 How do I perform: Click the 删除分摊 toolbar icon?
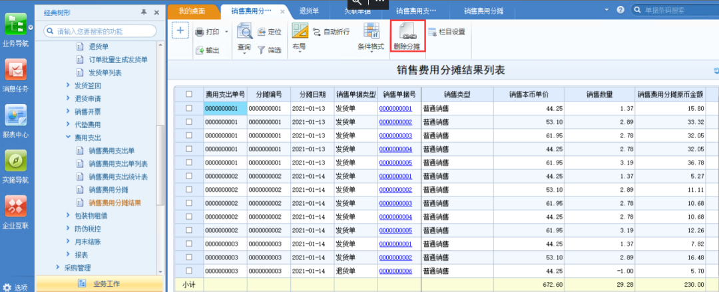pos(407,33)
